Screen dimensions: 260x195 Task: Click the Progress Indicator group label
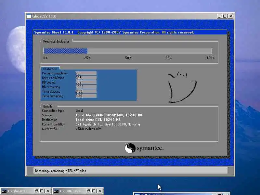click(56, 42)
